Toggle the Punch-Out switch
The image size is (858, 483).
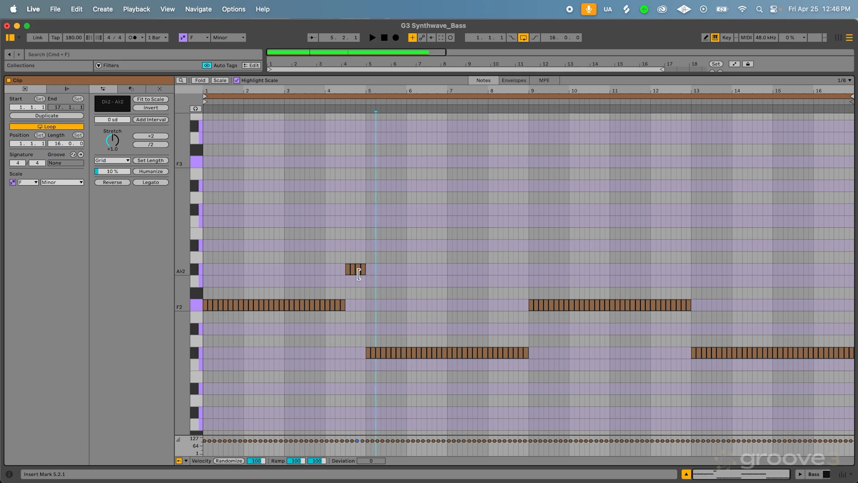tap(534, 38)
